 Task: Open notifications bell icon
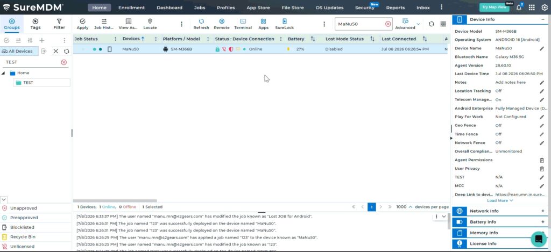coord(519,8)
